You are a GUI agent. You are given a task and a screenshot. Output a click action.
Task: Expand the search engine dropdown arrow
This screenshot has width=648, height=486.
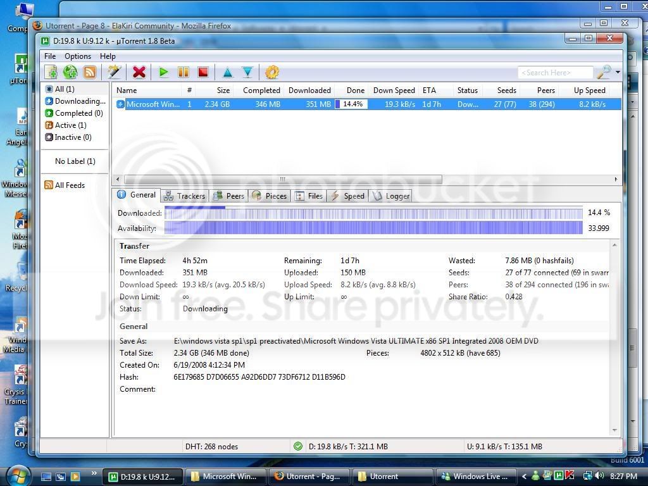[x=618, y=72]
